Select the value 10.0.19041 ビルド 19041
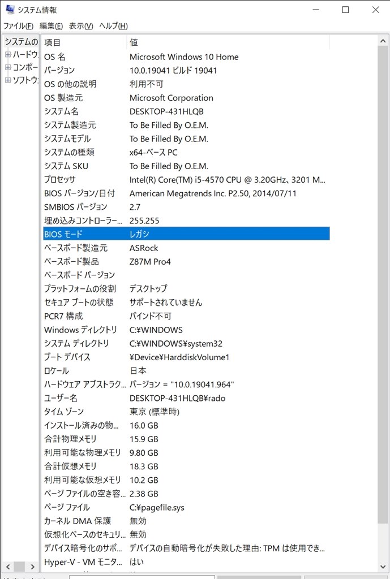The height and width of the screenshot is (579, 390). tap(173, 70)
